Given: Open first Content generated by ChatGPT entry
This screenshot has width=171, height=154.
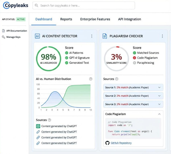Looking at the screenshot, I should coord(59,126).
